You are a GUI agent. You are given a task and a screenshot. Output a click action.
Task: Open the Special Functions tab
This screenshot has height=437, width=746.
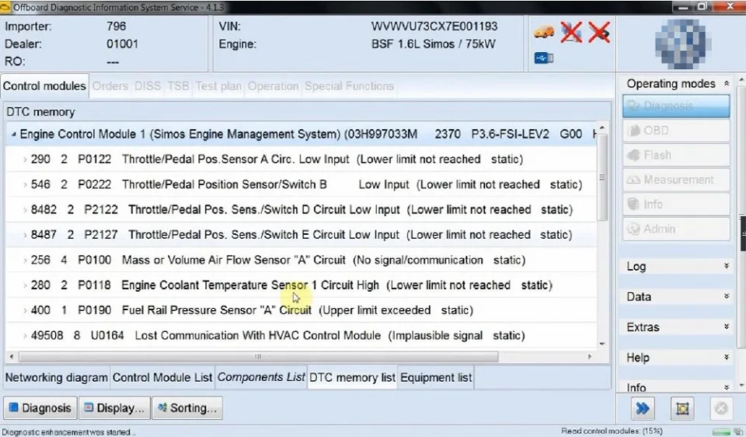pyautogui.click(x=349, y=86)
